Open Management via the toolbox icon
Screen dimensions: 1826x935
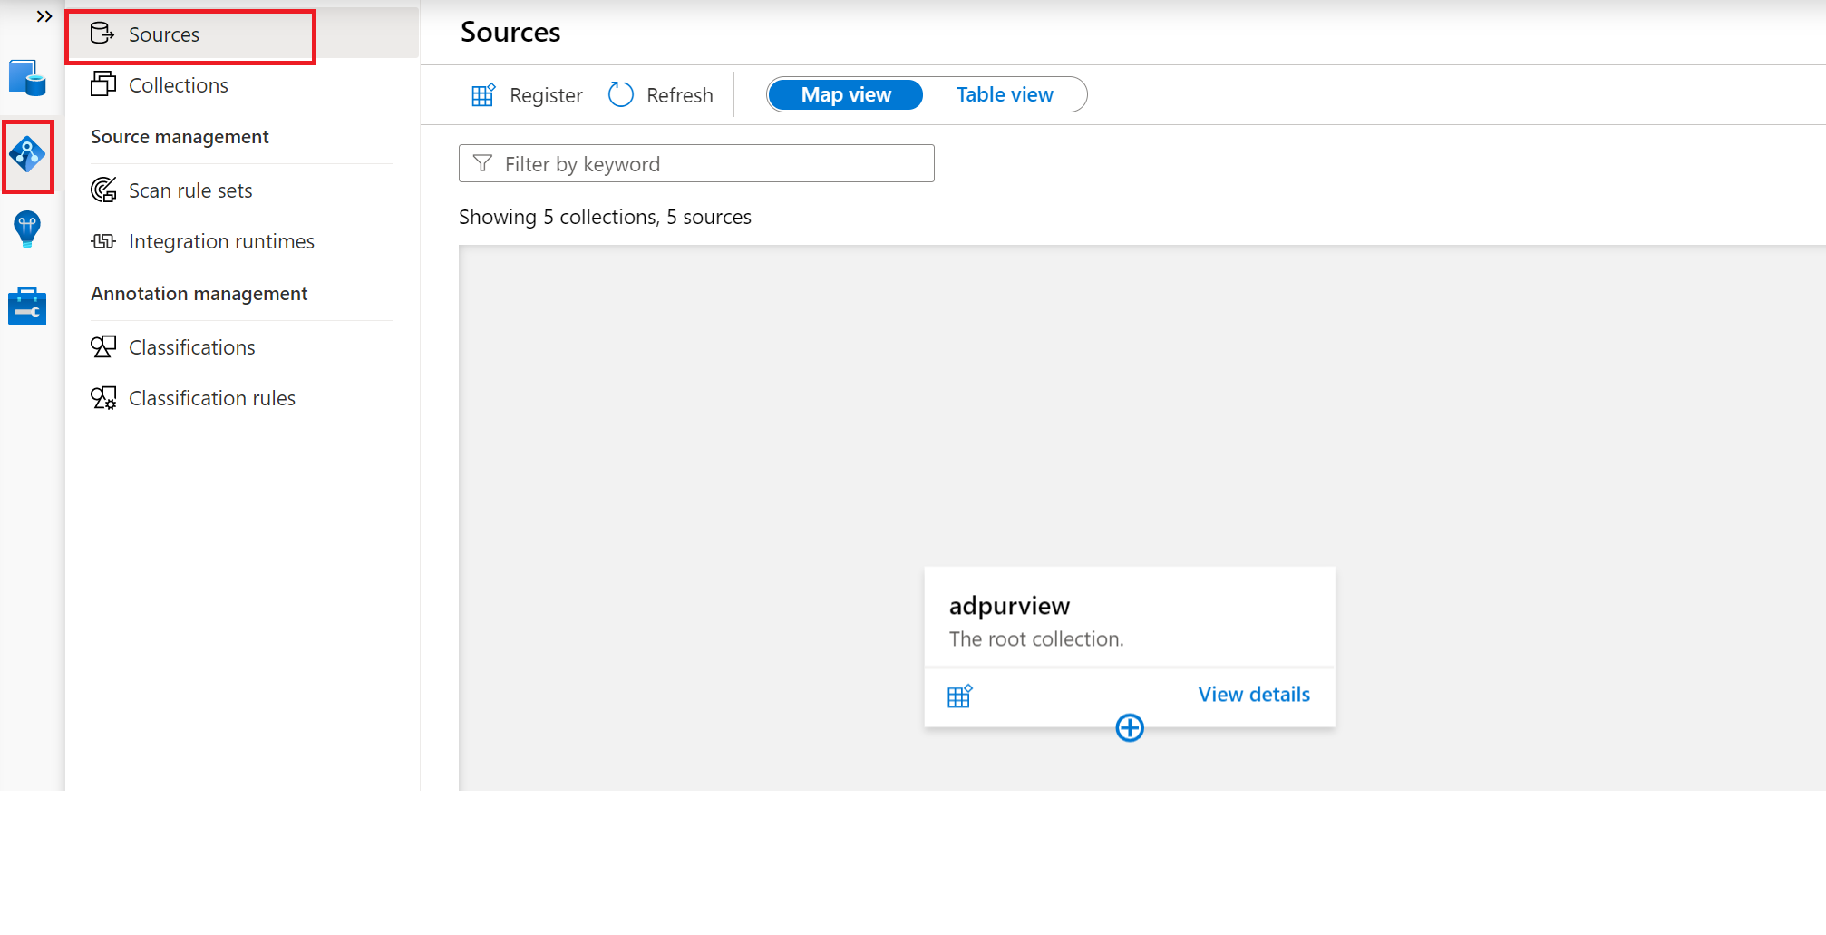pyautogui.click(x=27, y=305)
